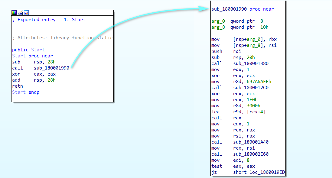Select the 'sub rsp, 28h' instruction
The height and width of the screenshot is (178, 332).
[x=34, y=62]
